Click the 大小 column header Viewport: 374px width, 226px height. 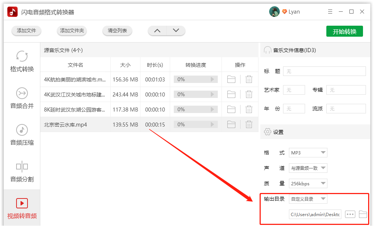[x=125, y=65]
